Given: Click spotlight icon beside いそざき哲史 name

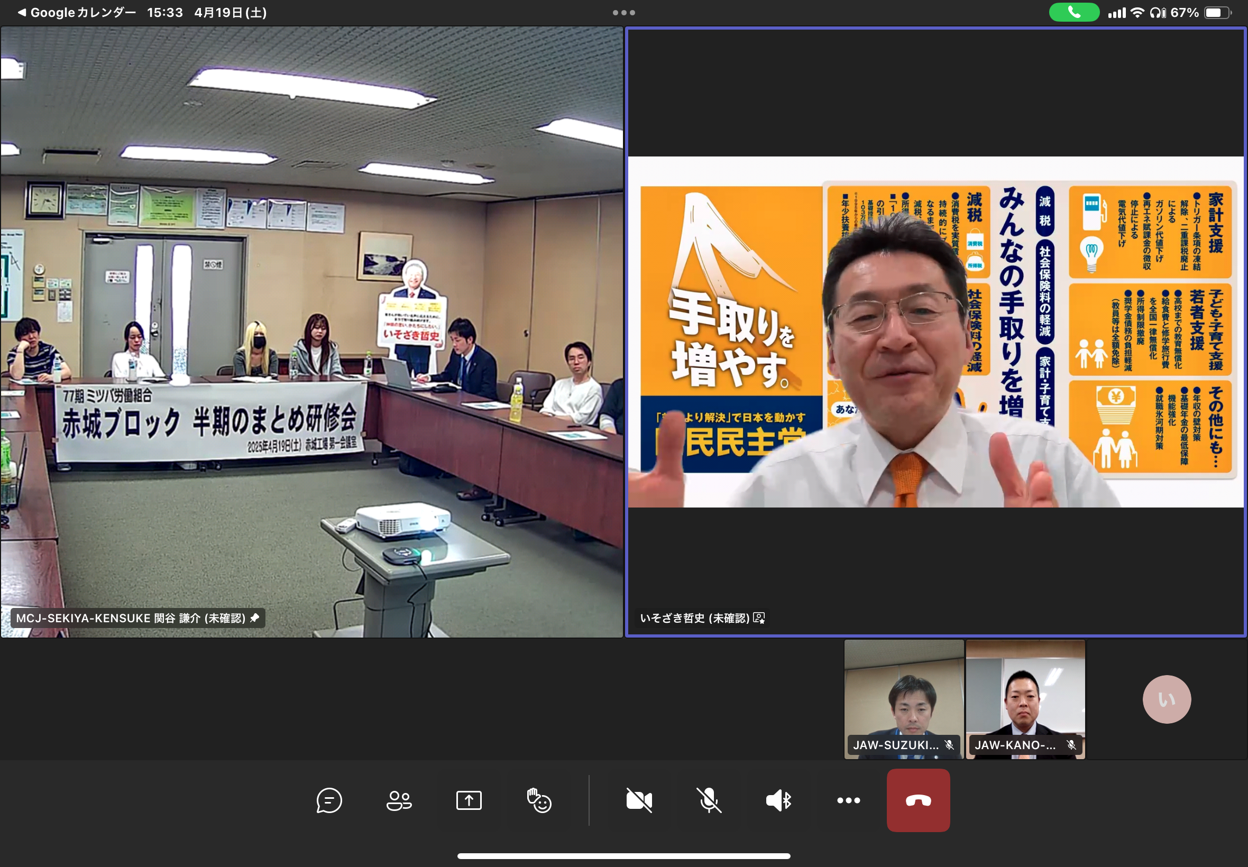Looking at the screenshot, I should [759, 617].
